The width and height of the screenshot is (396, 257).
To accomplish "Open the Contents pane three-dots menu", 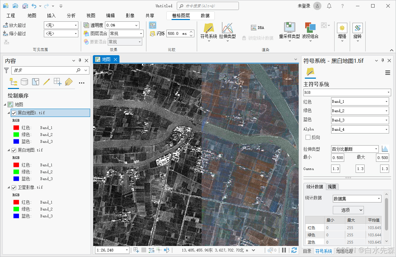I will pos(81,83).
